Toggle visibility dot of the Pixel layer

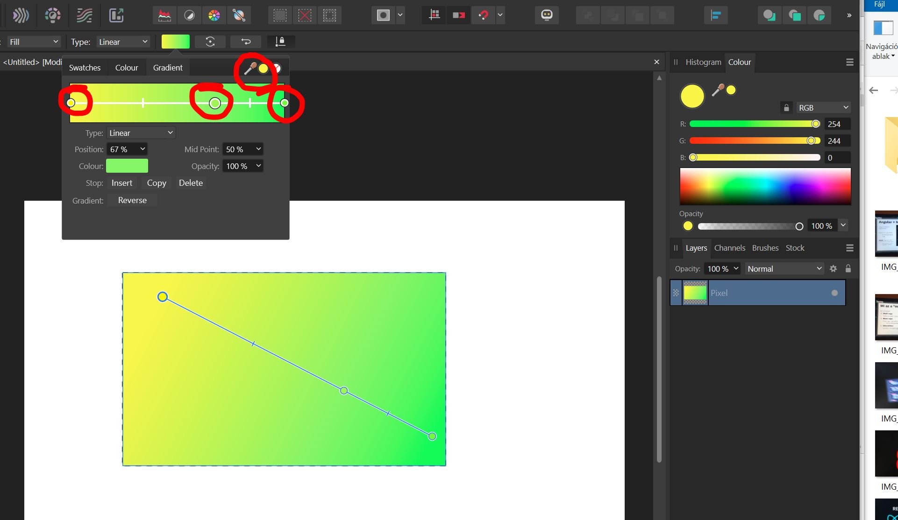coord(834,293)
